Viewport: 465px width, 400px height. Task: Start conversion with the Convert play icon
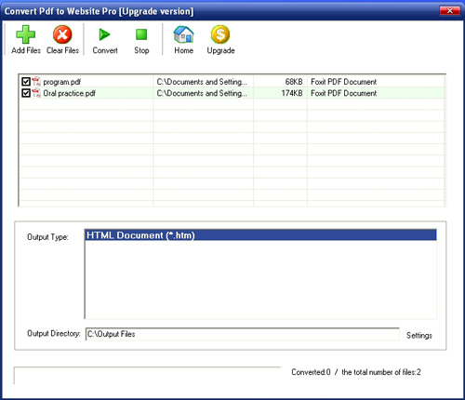coord(104,34)
